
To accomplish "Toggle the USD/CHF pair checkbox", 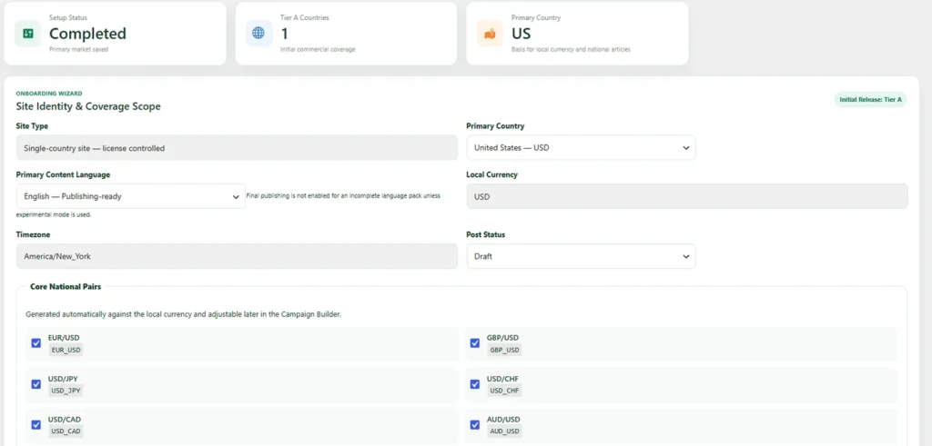I will tap(474, 383).
